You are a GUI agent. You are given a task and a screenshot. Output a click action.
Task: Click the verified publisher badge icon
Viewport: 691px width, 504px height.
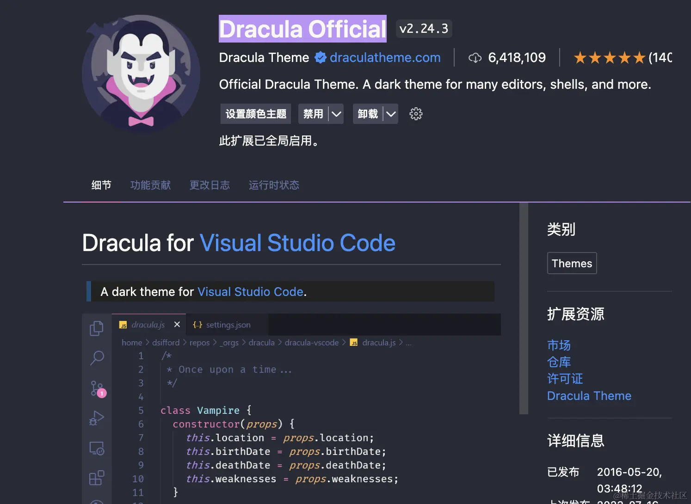click(x=320, y=57)
